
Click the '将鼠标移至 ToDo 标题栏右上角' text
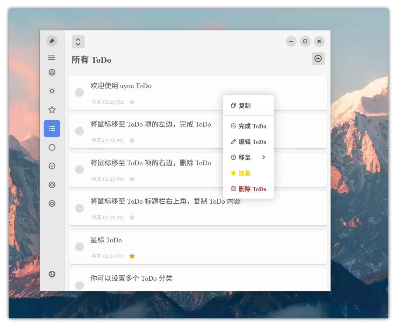click(x=165, y=201)
